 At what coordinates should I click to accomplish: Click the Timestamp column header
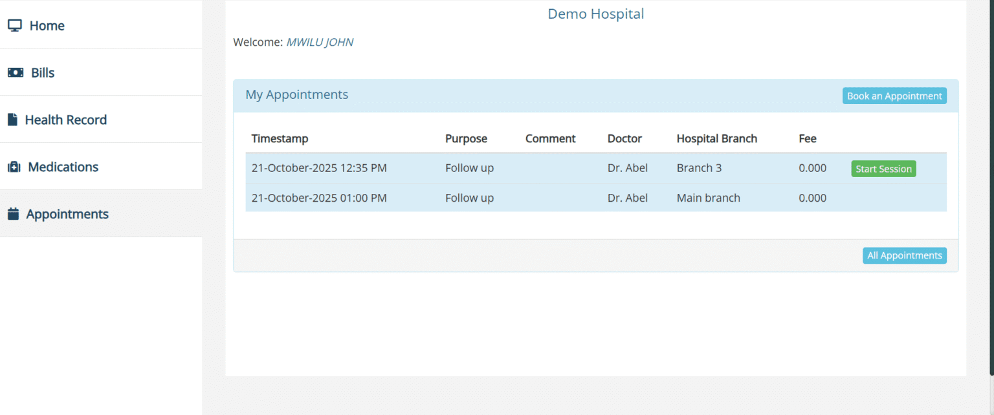pos(280,138)
